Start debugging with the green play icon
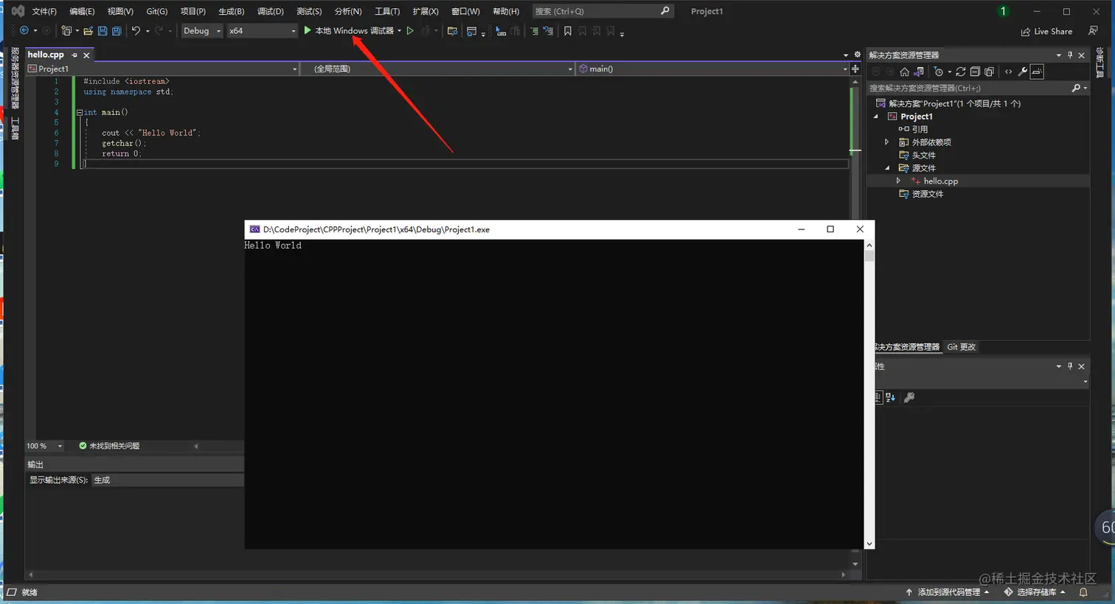The image size is (1115, 604). point(308,31)
